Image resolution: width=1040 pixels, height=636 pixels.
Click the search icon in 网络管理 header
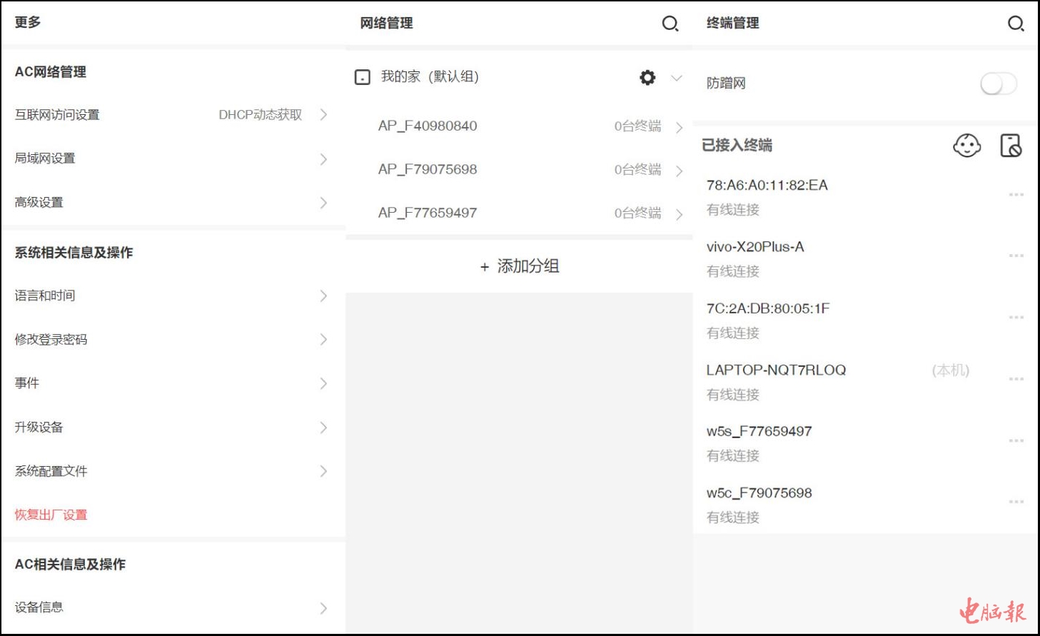[x=670, y=24]
